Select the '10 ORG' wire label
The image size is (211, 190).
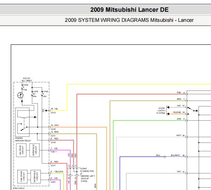[x=55, y=125]
